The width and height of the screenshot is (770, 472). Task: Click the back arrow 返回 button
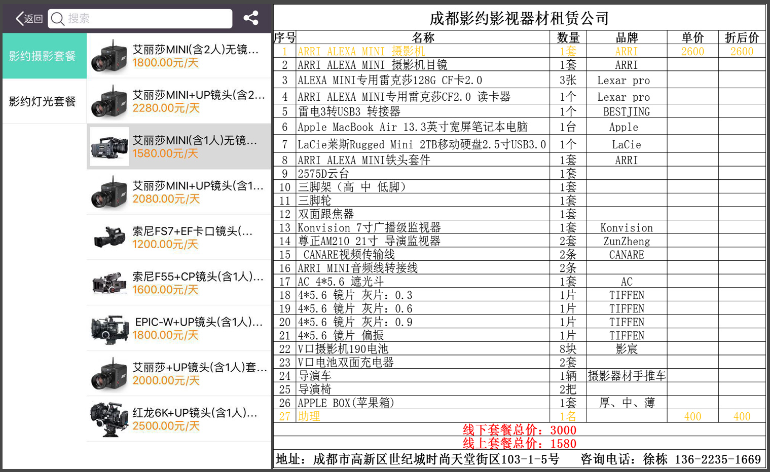(x=29, y=19)
